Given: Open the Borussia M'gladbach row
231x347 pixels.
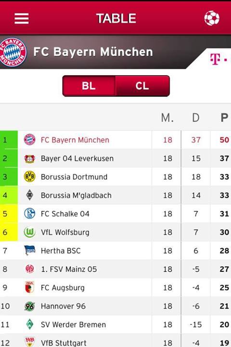Looking at the screenshot, I should [115, 195].
